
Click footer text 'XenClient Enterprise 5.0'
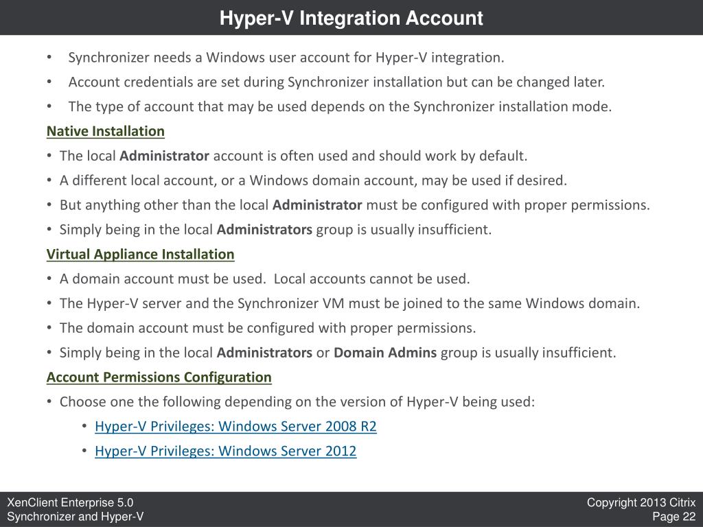click(70, 502)
